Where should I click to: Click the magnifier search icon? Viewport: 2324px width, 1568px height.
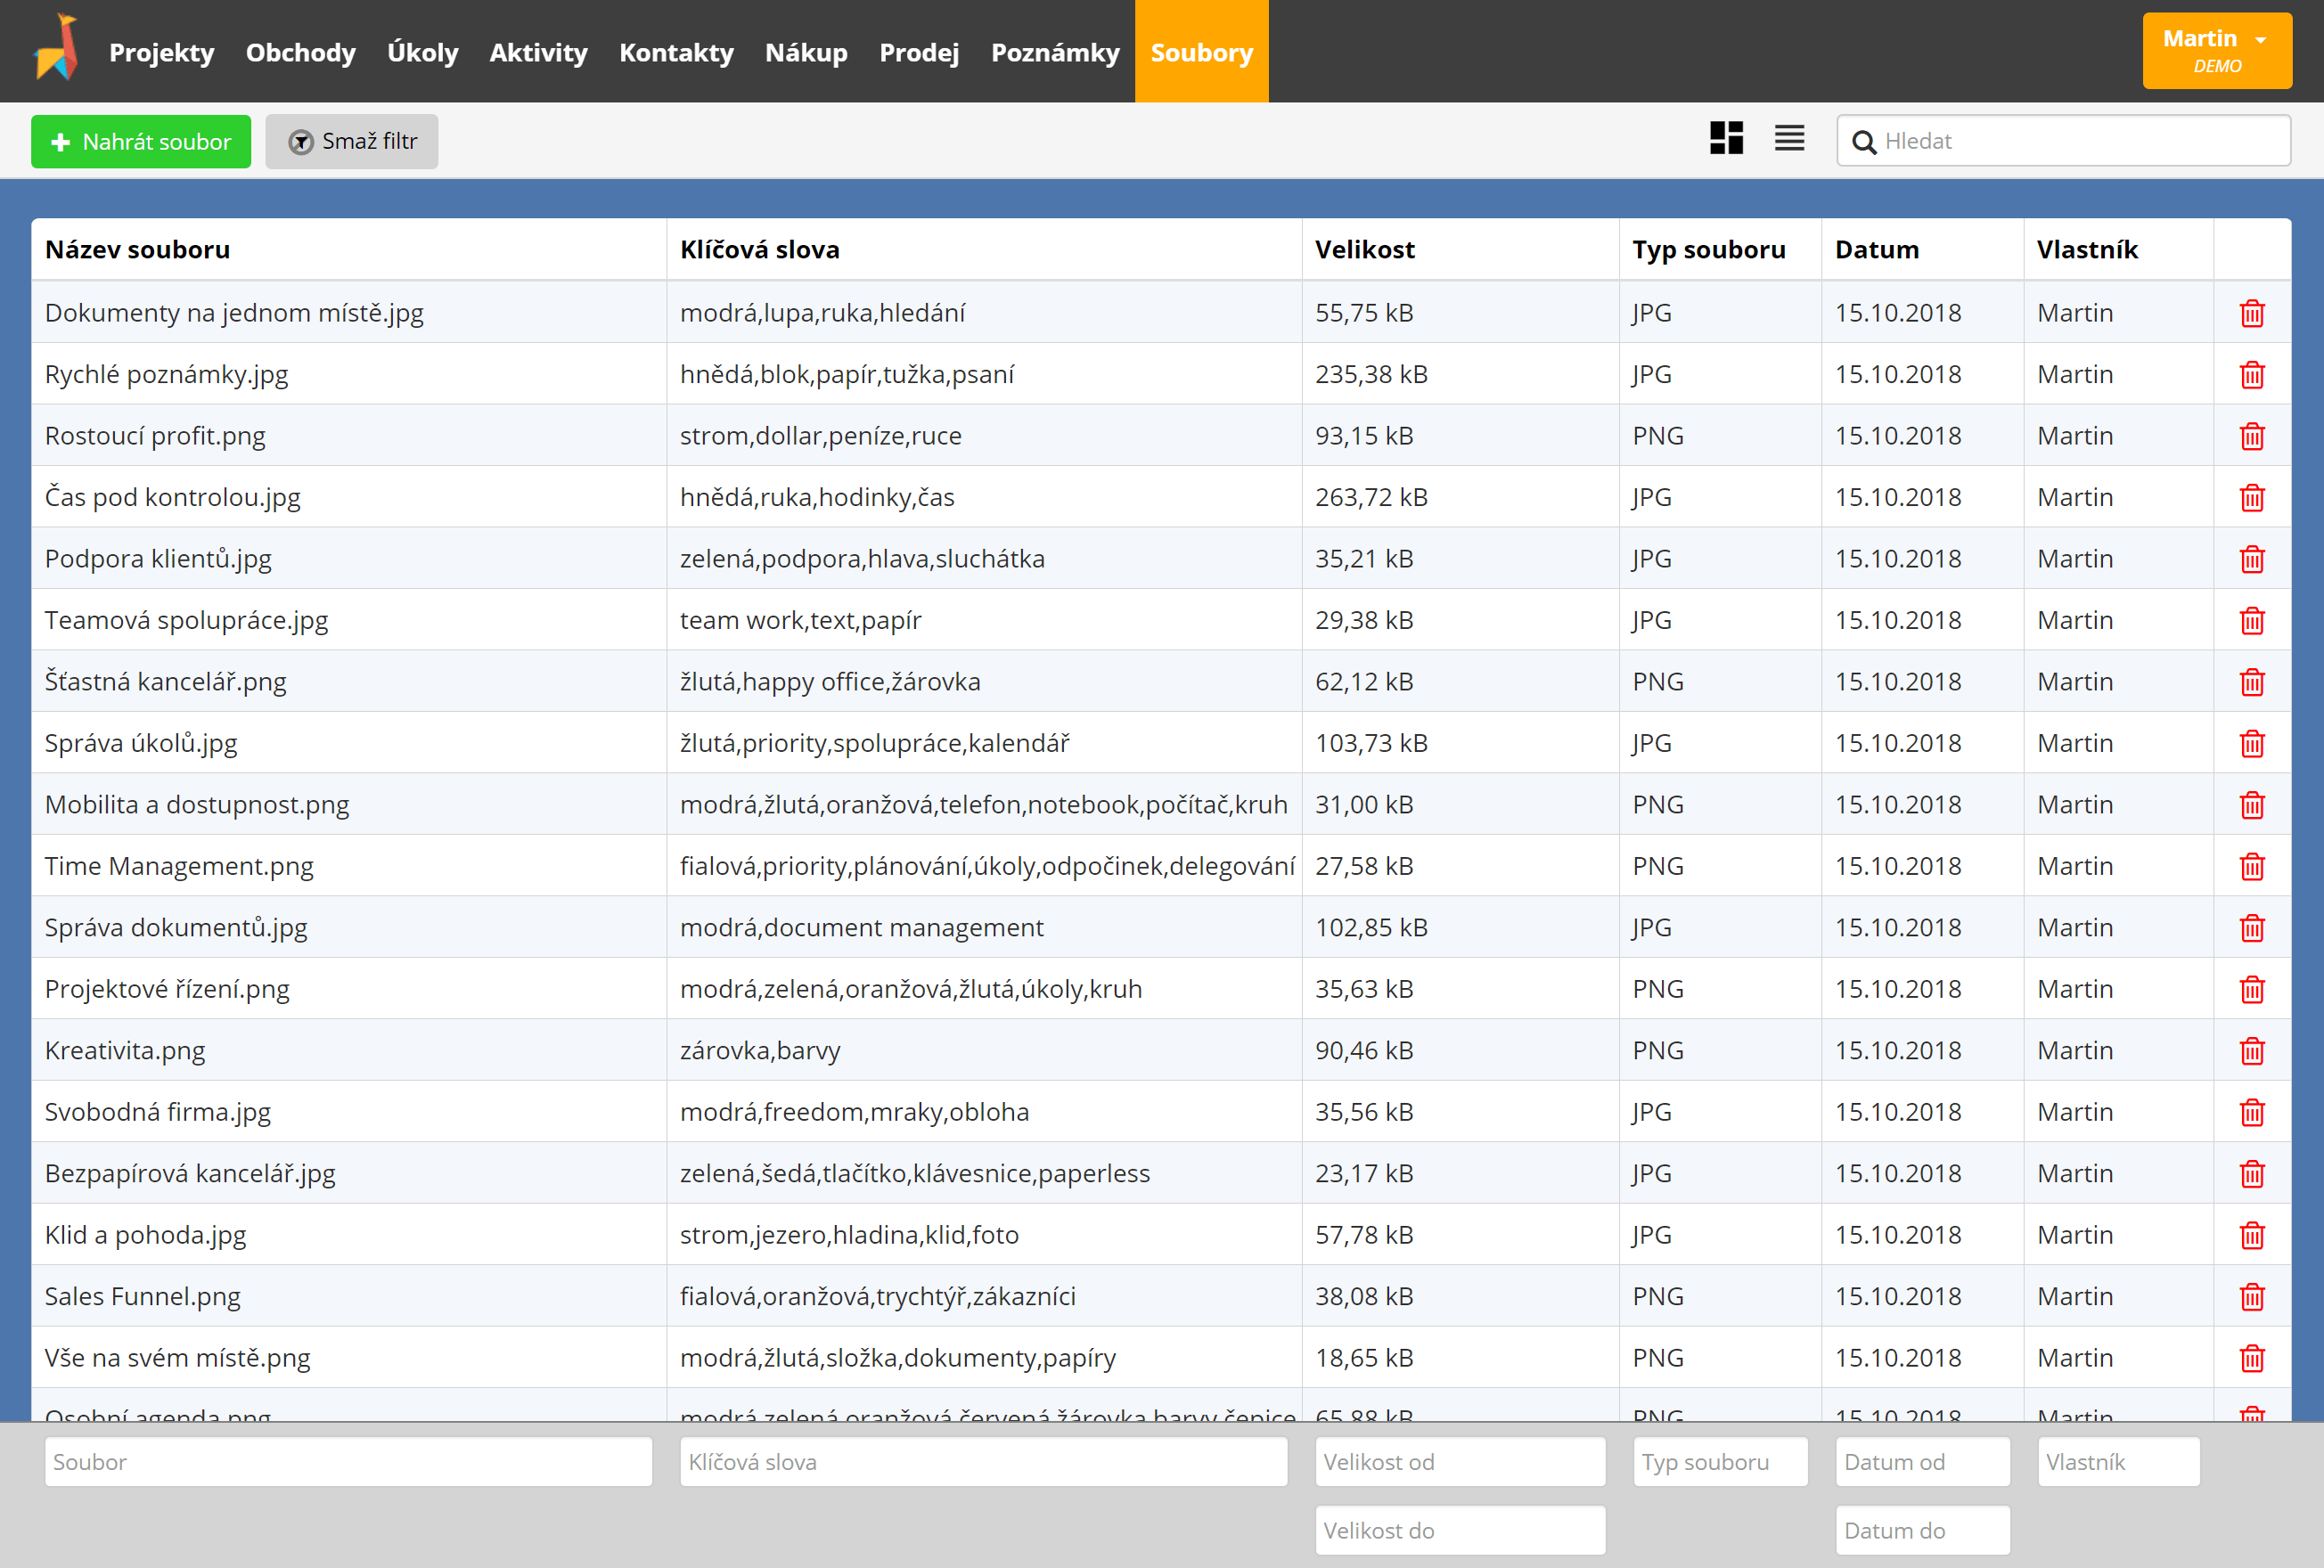[1863, 142]
